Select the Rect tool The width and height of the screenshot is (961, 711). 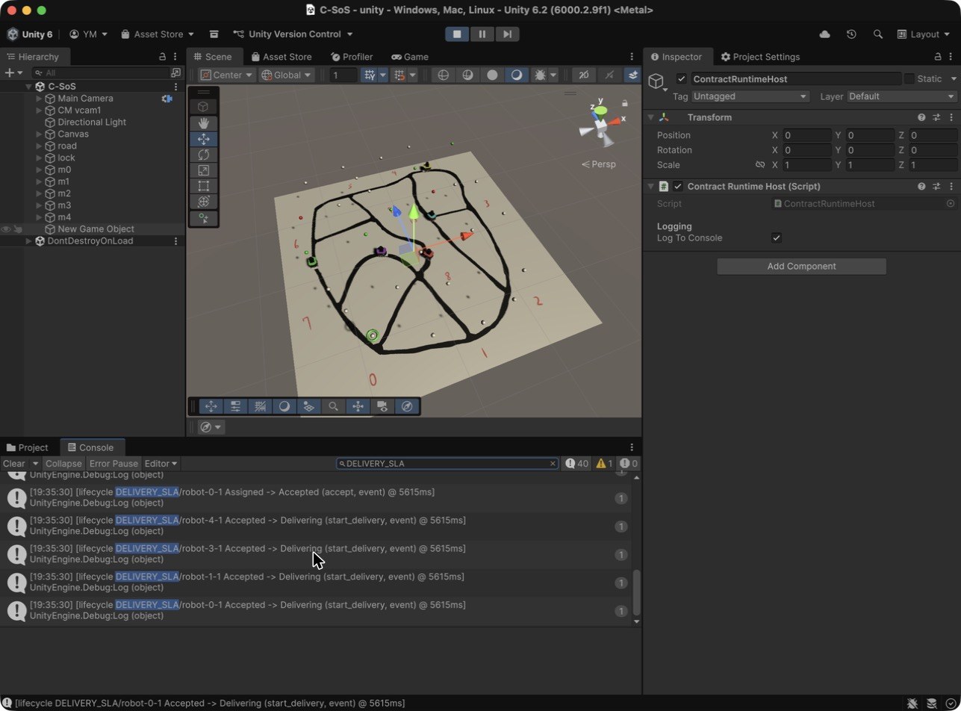(203, 186)
